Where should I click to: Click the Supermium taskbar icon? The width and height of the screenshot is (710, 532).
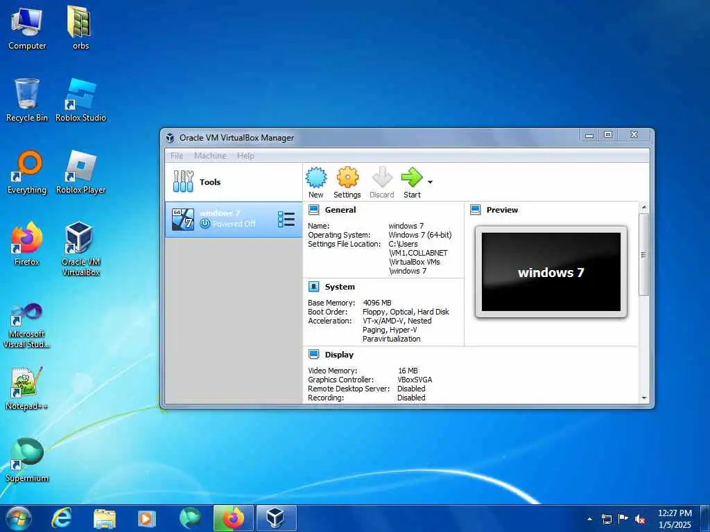[x=190, y=518]
